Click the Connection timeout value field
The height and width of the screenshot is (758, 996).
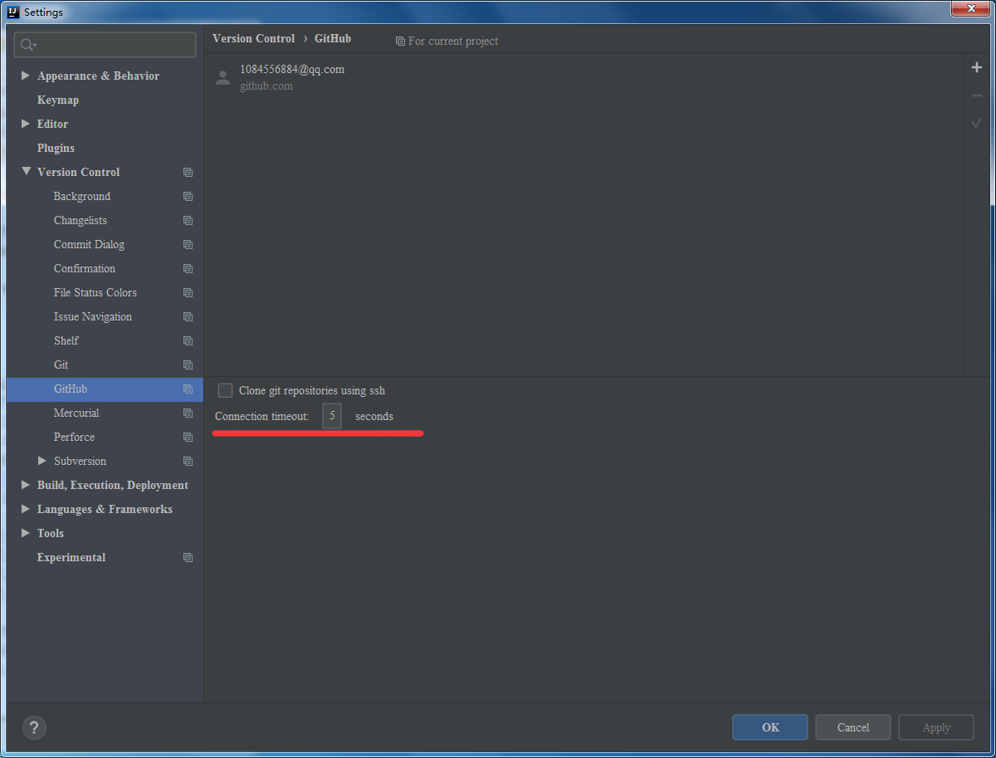click(x=331, y=416)
